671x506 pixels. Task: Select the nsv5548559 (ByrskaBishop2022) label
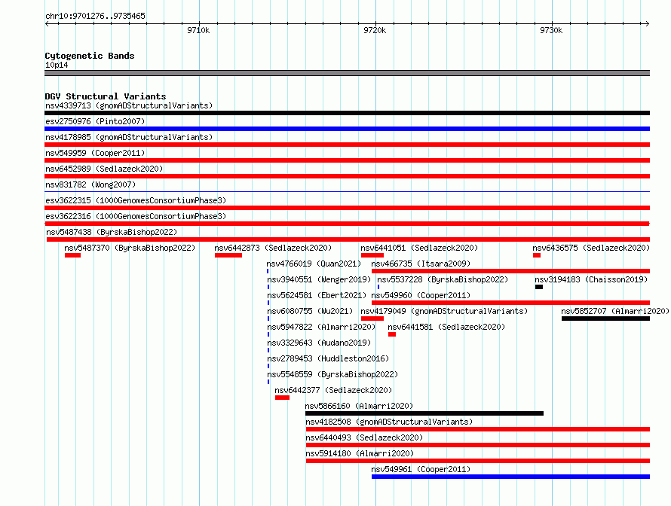(332, 374)
